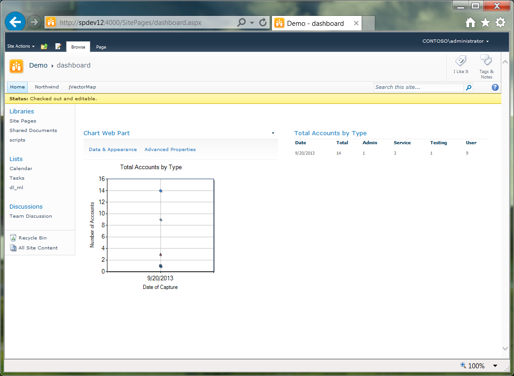Open Site Pages library
This screenshot has width=514, height=376.
coord(23,121)
